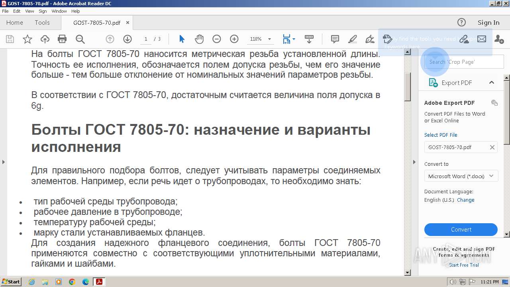Open the File menu
Screen dimensions: 510x287
pos(5,11)
